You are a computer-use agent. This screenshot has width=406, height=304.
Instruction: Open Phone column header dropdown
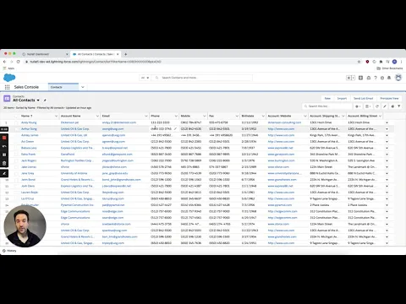coord(176,116)
